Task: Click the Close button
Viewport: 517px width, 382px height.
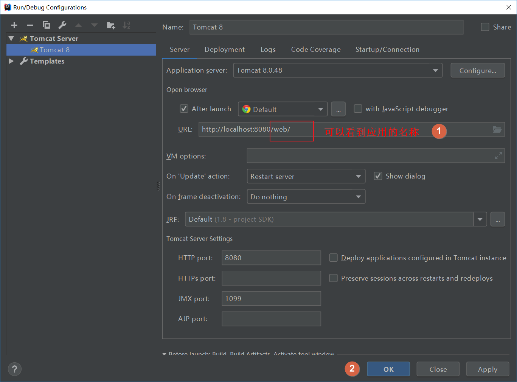Action: pyautogui.click(x=438, y=369)
